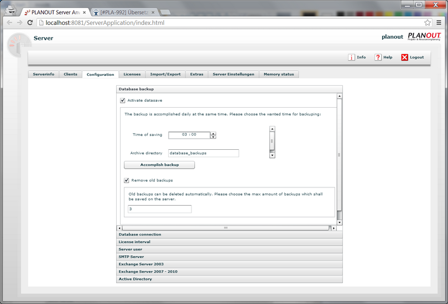
Task: Expand the Exchange Server 2007 - 2010 section
Action: pyautogui.click(x=230, y=271)
